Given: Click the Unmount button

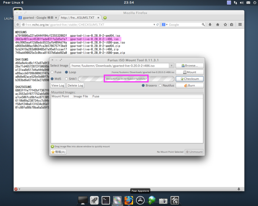Looking at the screenshot, I should coord(194,152).
